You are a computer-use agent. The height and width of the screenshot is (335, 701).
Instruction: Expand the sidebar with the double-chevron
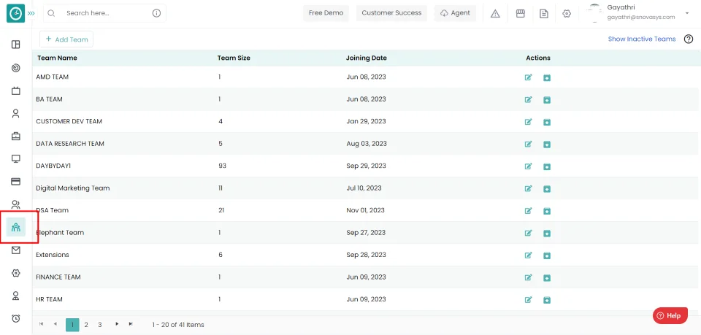[x=31, y=13]
